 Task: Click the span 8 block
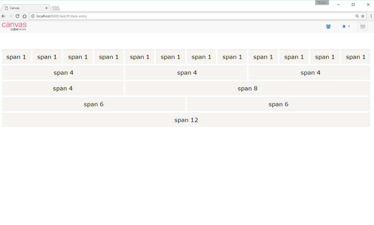[x=247, y=88]
